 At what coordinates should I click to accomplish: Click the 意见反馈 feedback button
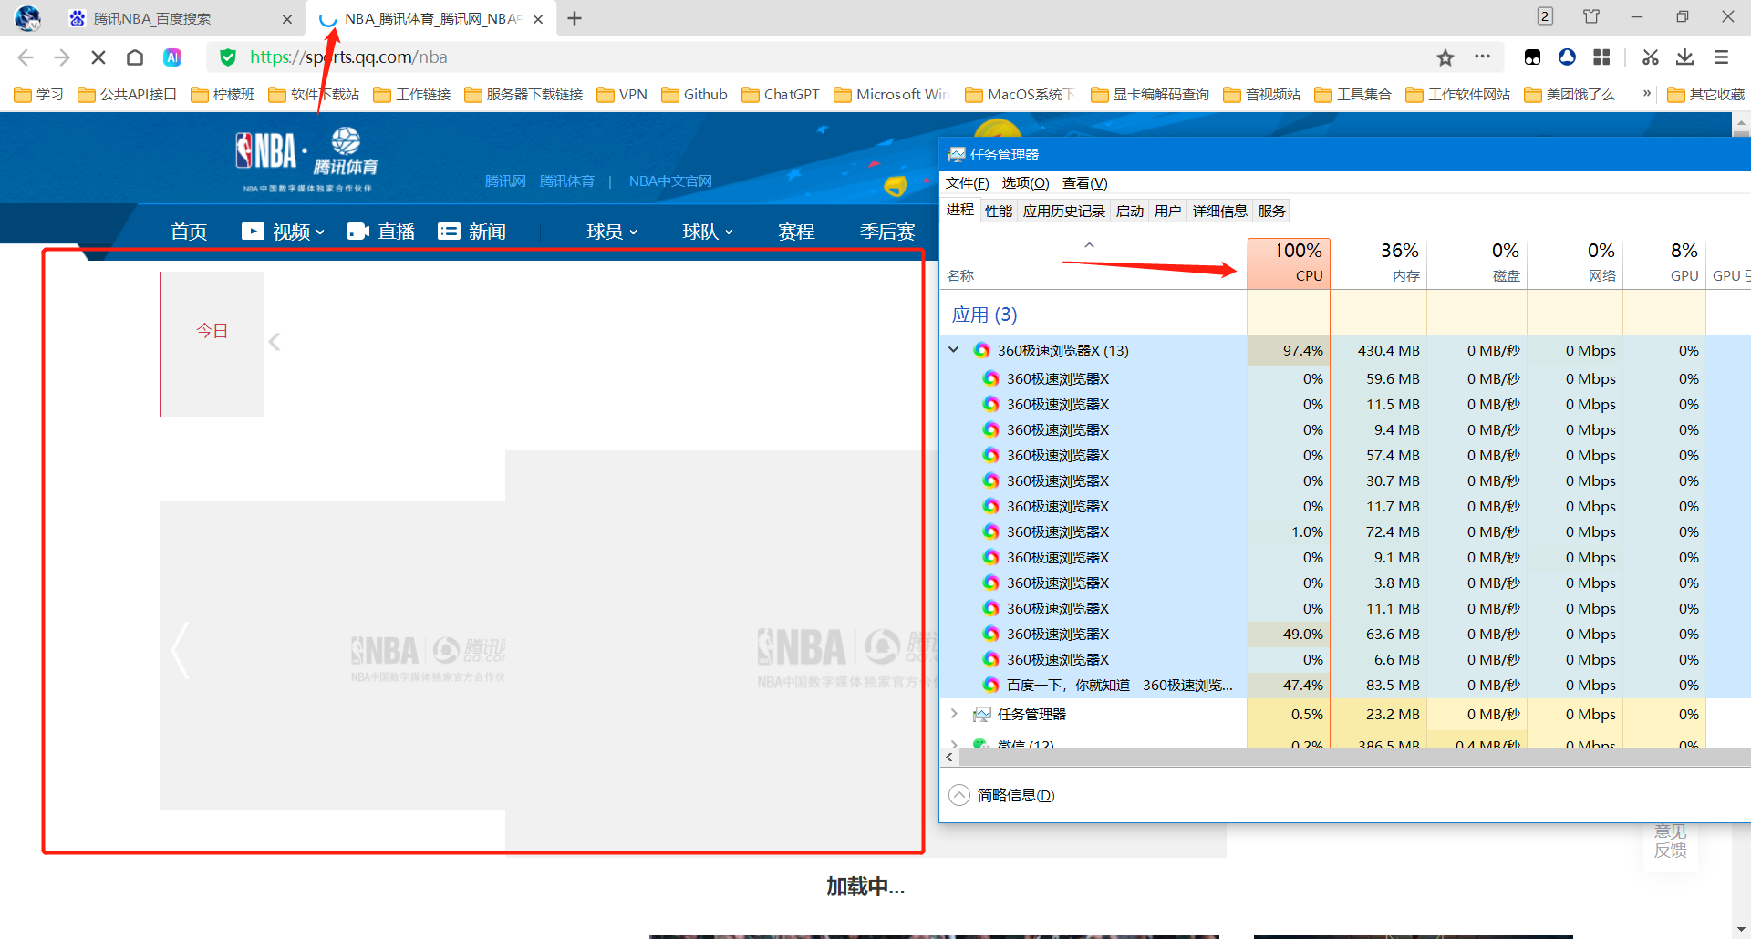[1671, 841]
